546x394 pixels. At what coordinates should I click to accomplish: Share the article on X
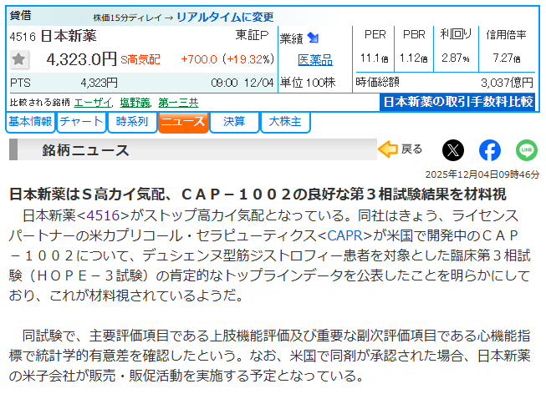[x=452, y=150]
